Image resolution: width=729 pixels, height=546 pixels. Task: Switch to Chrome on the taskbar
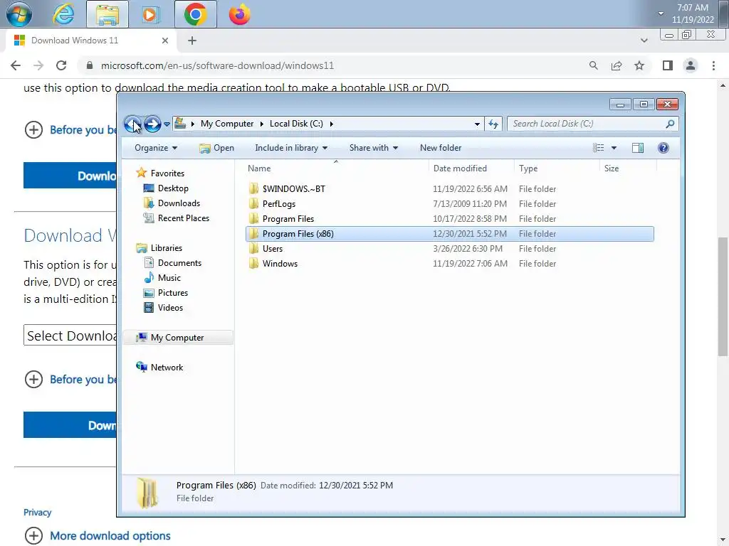pos(195,14)
